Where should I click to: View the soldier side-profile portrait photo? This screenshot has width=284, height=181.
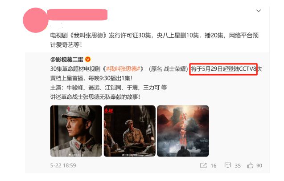[76, 131]
